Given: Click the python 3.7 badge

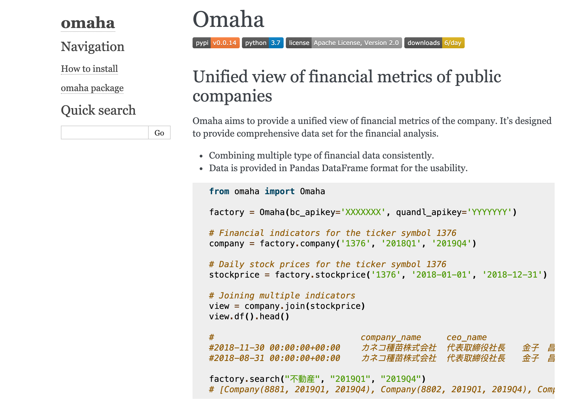Looking at the screenshot, I should coord(263,43).
